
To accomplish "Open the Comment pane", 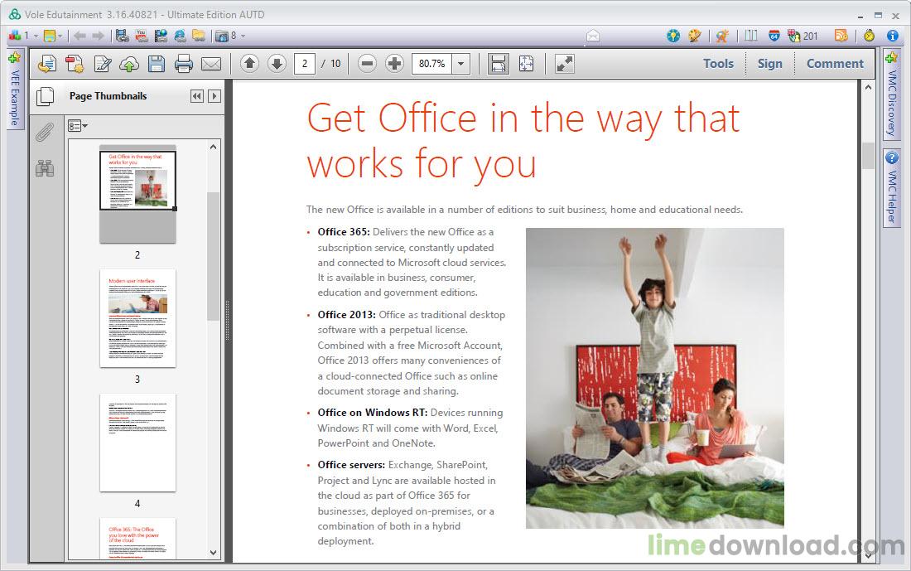I will click(x=835, y=63).
